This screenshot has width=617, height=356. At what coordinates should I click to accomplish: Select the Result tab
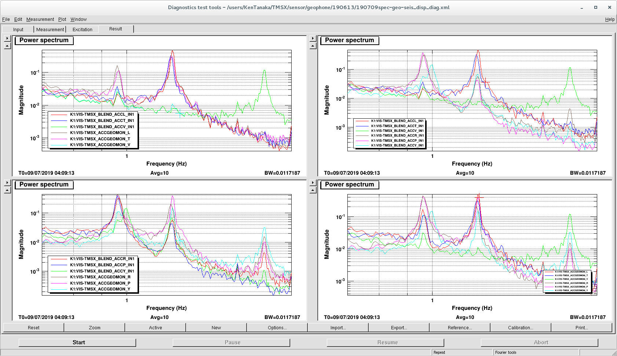tap(116, 29)
